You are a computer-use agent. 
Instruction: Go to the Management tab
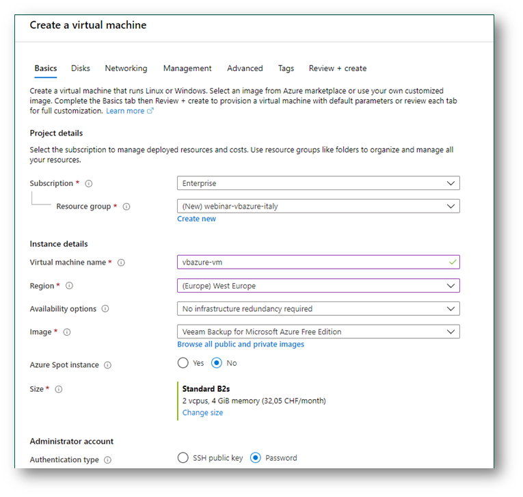[x=187, y=68]
